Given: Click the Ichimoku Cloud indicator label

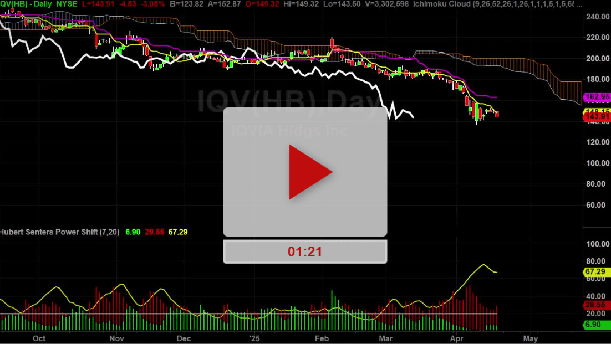Looking at the screenshot, I should pos(497,4).
